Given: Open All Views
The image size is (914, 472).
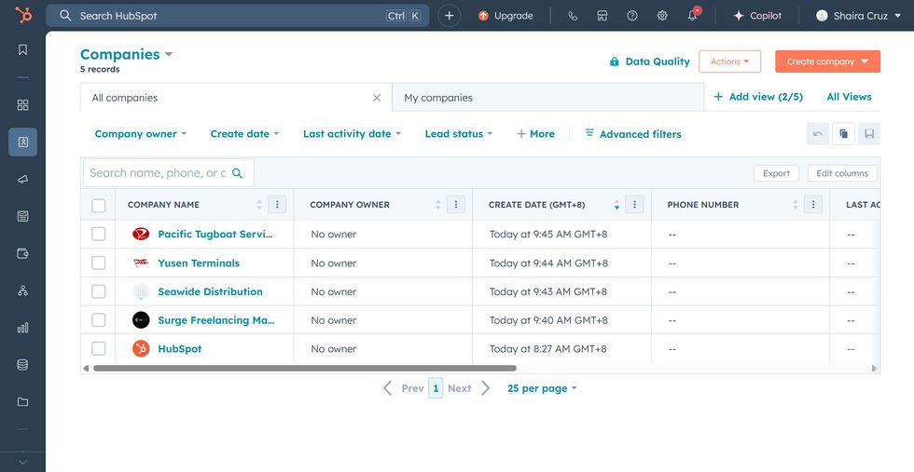Looking at the screenshot, I should (x=850, y=97).
